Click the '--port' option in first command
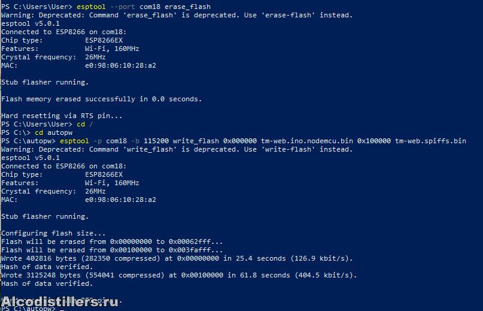This screenshot has height=311, width=483. click(x=122, y=7)
